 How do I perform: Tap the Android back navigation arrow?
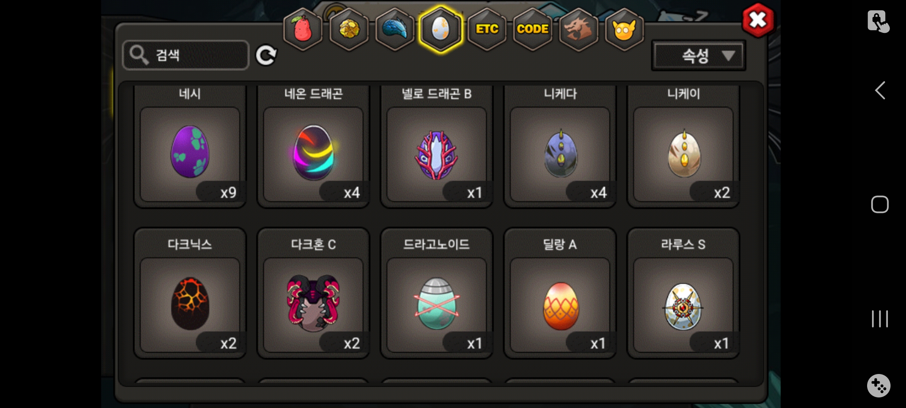tap(880, 91)
